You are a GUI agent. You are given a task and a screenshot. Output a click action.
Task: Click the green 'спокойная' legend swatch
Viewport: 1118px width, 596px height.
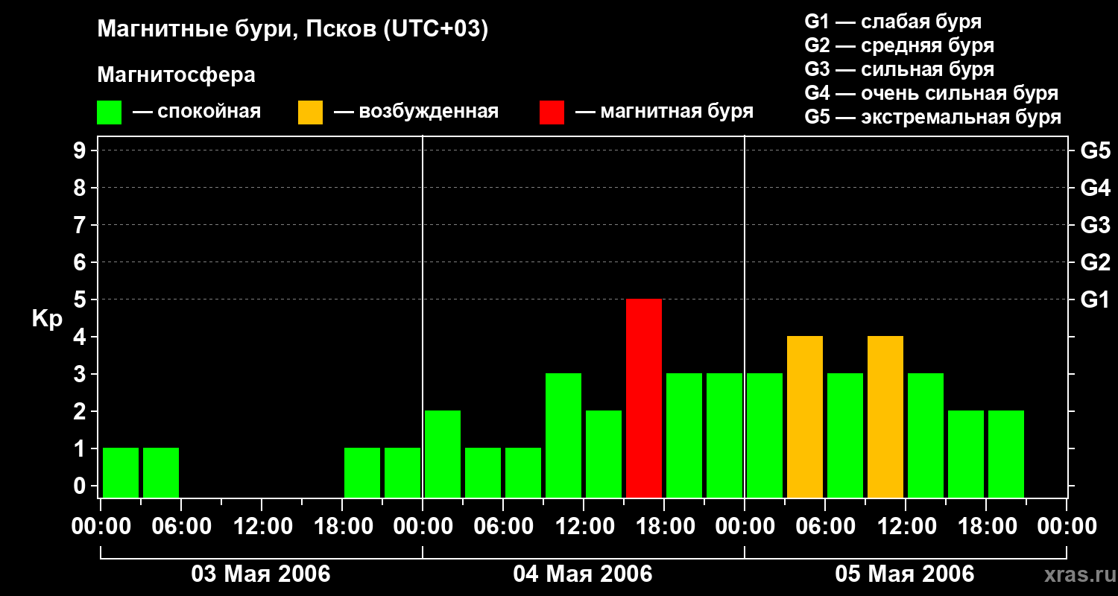tap(110, 112)
